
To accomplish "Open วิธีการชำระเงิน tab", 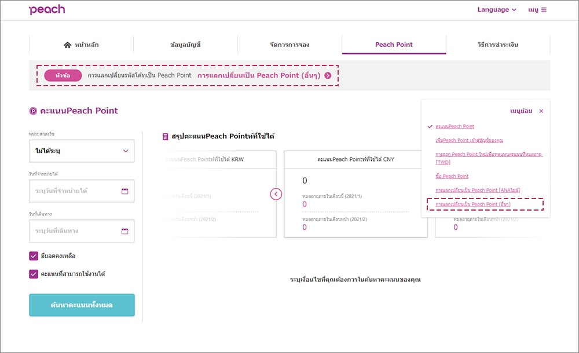I will pos(498,45).
